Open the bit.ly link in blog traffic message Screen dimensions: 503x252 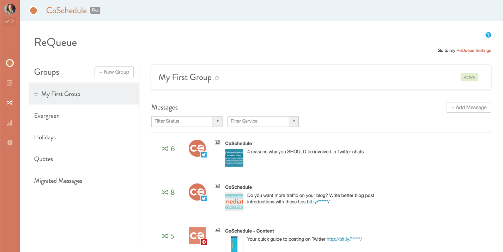pos(318,202)
